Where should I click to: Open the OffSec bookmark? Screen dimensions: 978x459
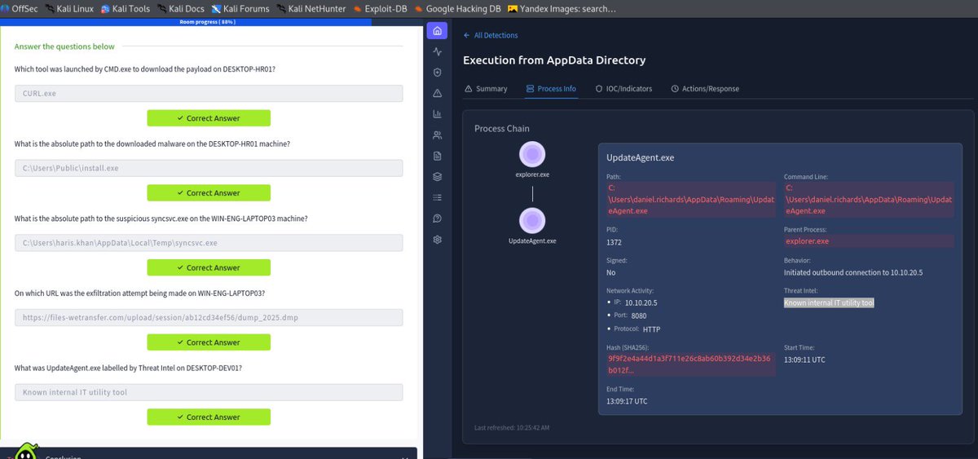tap(20, 8)
